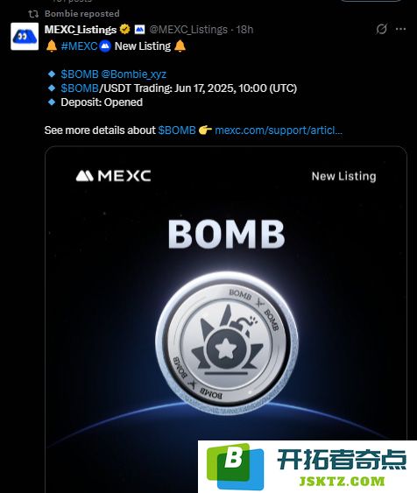Click the $BOMB cashtag before /USDT Trading

[x=80, y=88]
